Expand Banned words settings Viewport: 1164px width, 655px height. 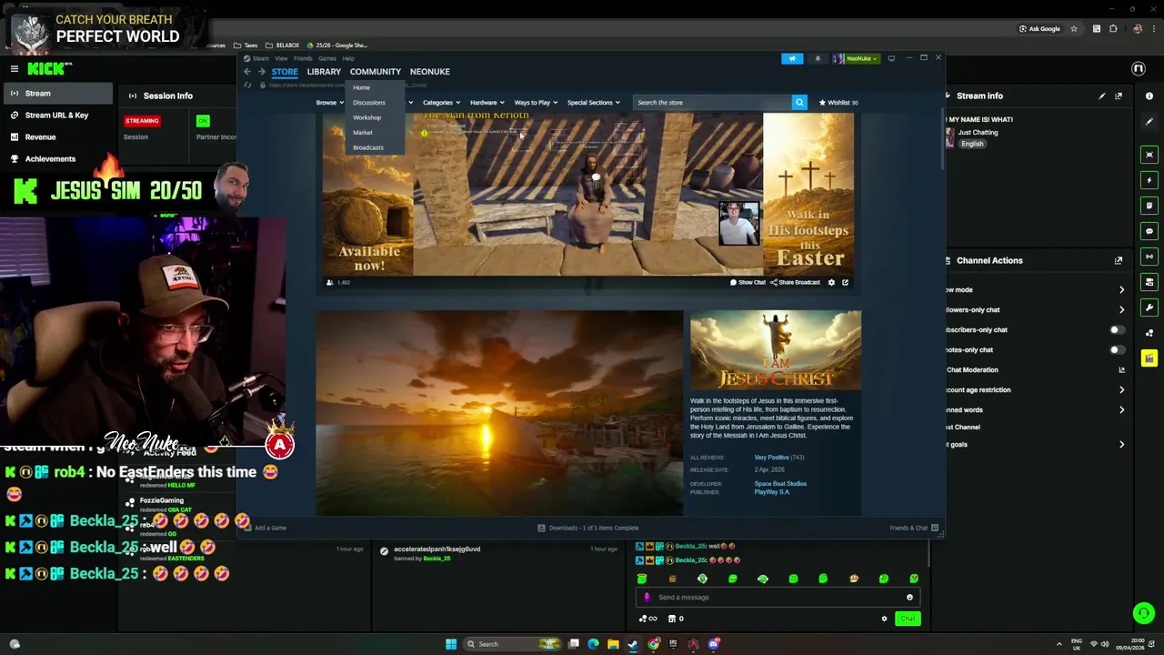(x=1121, y=410)
